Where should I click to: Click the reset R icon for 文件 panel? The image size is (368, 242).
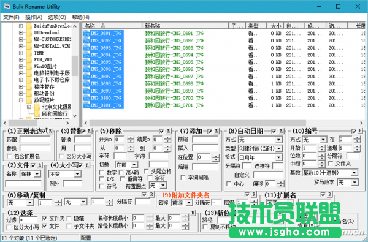40,165
